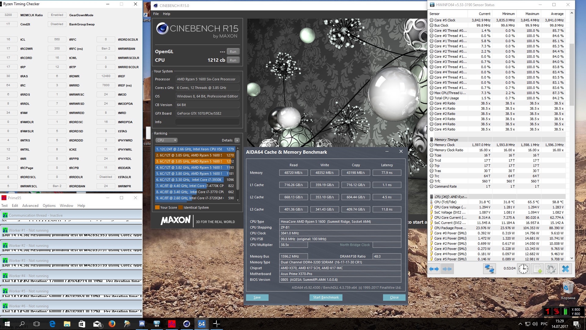Click the blue X icon in HWiNFO
The image size is (586, 330).
coord(565,269)
